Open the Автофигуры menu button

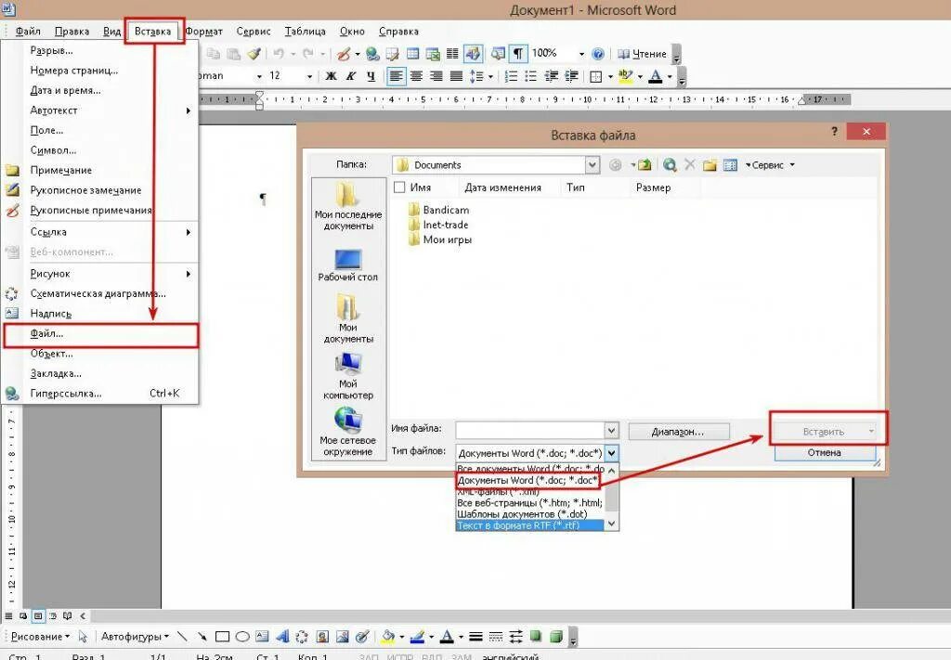[x=135, y=637]
